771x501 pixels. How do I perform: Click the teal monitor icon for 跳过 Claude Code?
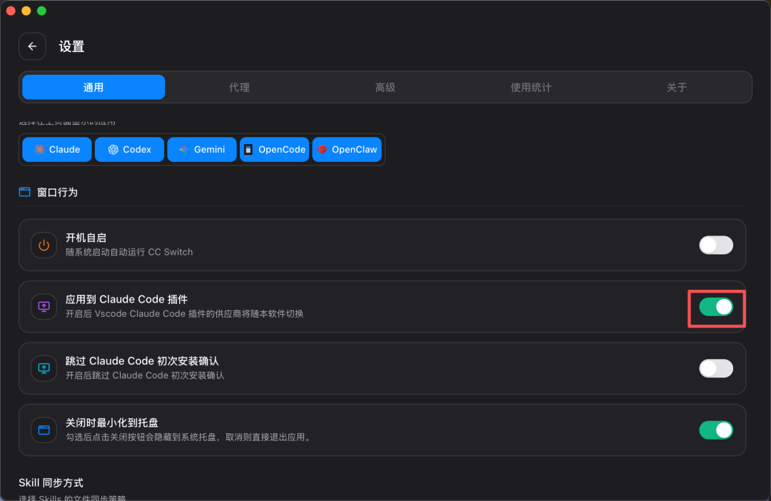[44, 368]
